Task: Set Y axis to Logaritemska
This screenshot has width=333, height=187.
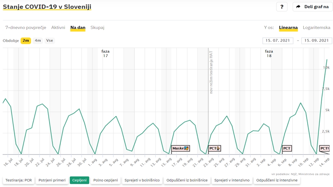Action: pyautogui.click(x=316, y=27)
